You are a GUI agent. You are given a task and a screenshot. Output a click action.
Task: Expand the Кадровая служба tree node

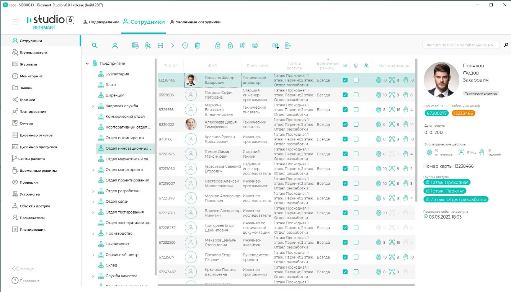93,106
